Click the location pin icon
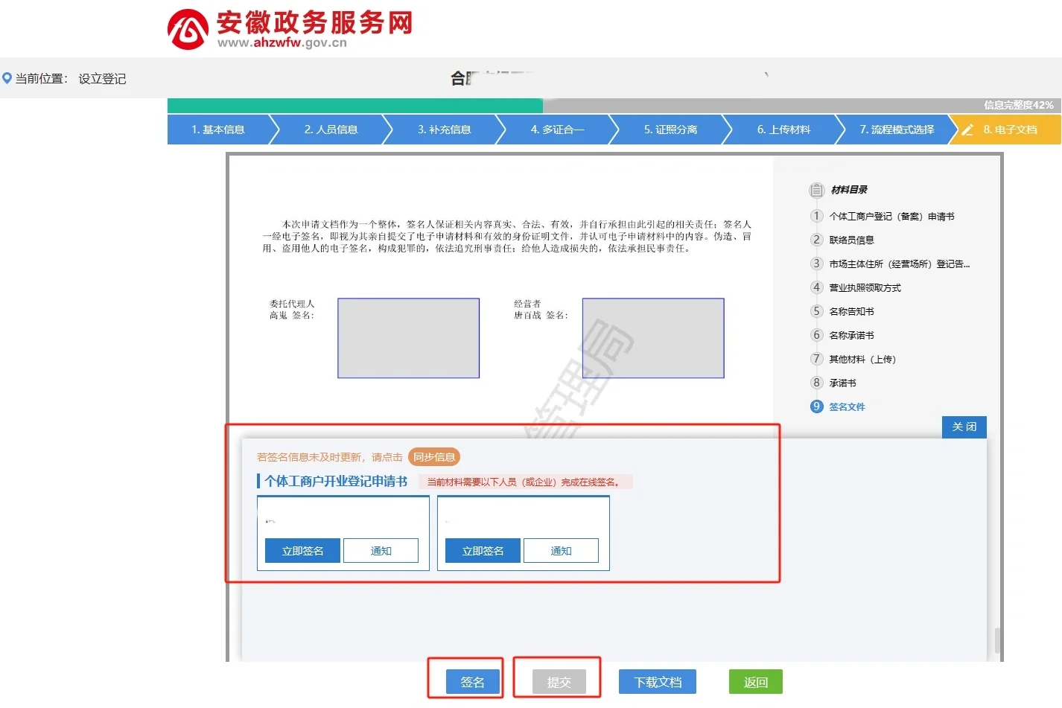1062x708 pixels. 7,78
